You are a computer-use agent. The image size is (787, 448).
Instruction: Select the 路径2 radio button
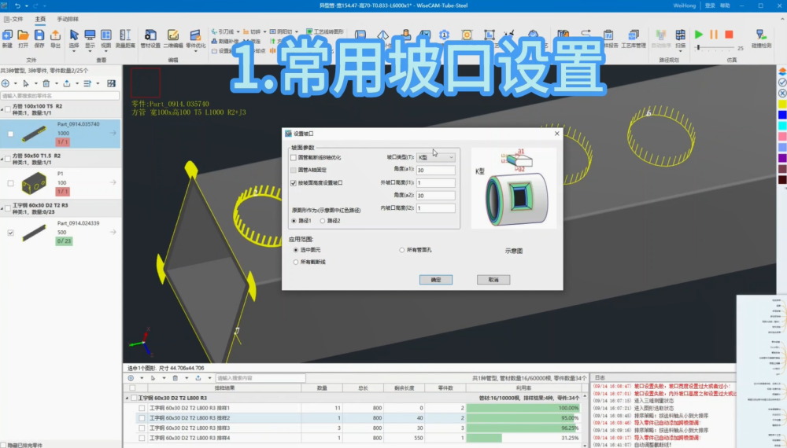click(323, 221)
